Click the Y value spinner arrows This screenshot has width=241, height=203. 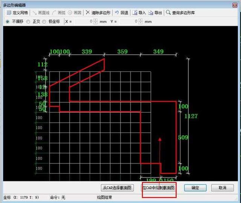(x=141, y=22)
